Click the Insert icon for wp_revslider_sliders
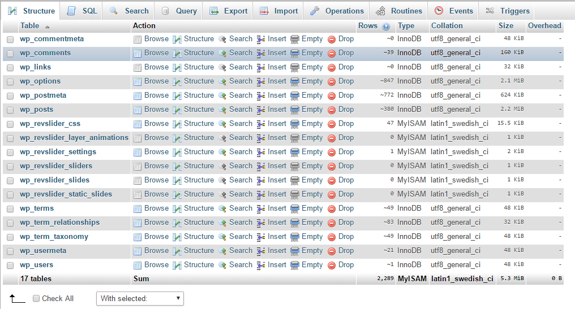This screenshot has width=575, height=309. coord(261,167)
